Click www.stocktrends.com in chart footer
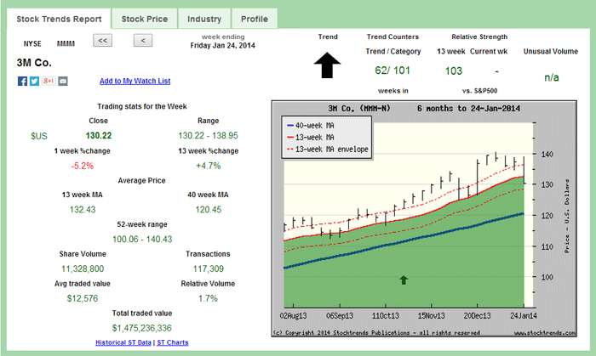 (x=545, y=333)
